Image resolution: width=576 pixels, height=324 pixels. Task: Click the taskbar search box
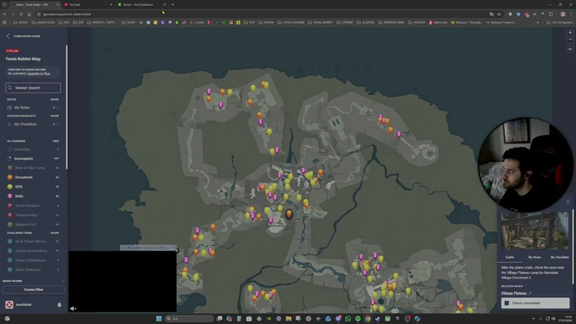click(189, 319)
